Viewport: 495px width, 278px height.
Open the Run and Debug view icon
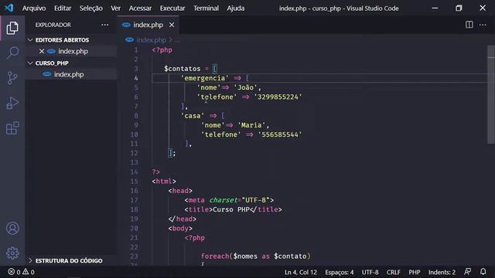tap(12, 103)
